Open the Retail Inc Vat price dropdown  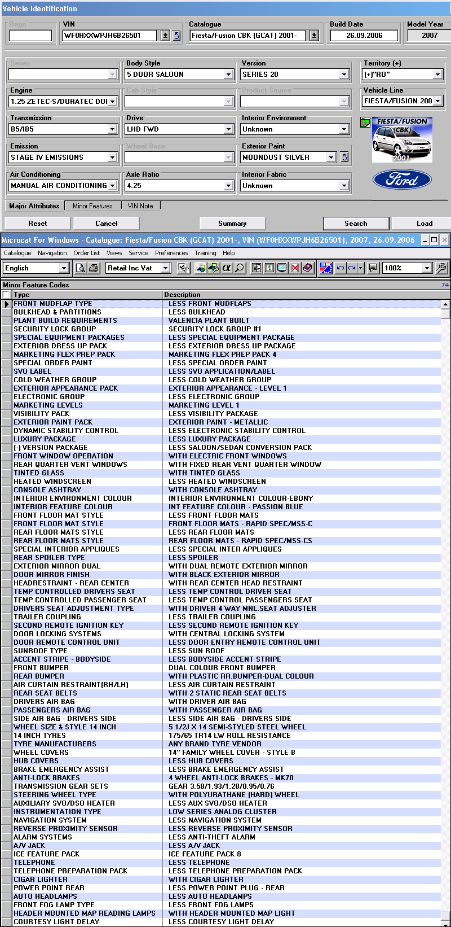(x=165, y=268)
